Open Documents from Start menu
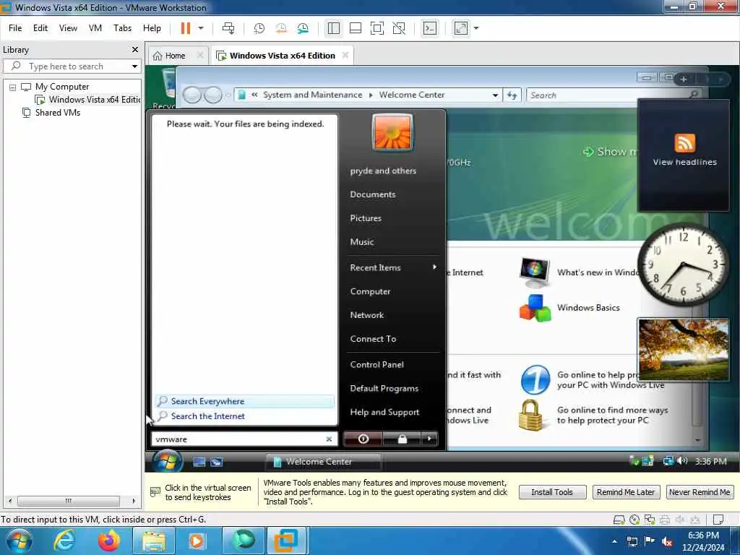Image resolution: width=740 pixels, height=555 pixels. pos(373,194)
